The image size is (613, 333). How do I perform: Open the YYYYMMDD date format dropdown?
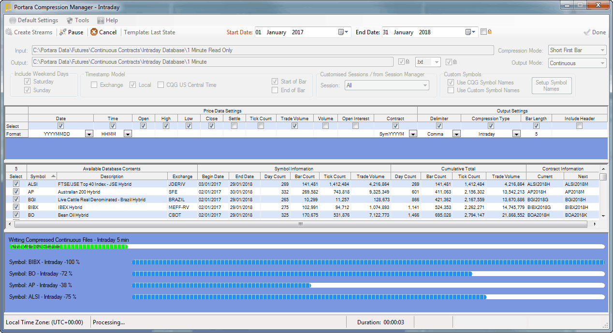point(89,134)
